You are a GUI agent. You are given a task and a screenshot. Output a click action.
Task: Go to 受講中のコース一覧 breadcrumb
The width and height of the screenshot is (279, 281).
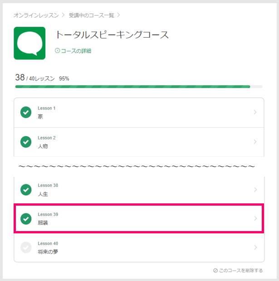coord(92,15)
